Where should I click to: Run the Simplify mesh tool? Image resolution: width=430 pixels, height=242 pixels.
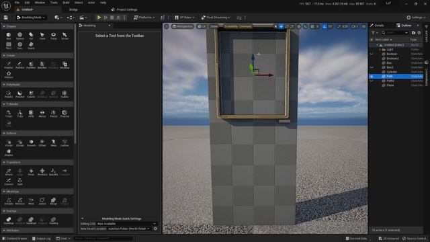[x=9, y=201]
